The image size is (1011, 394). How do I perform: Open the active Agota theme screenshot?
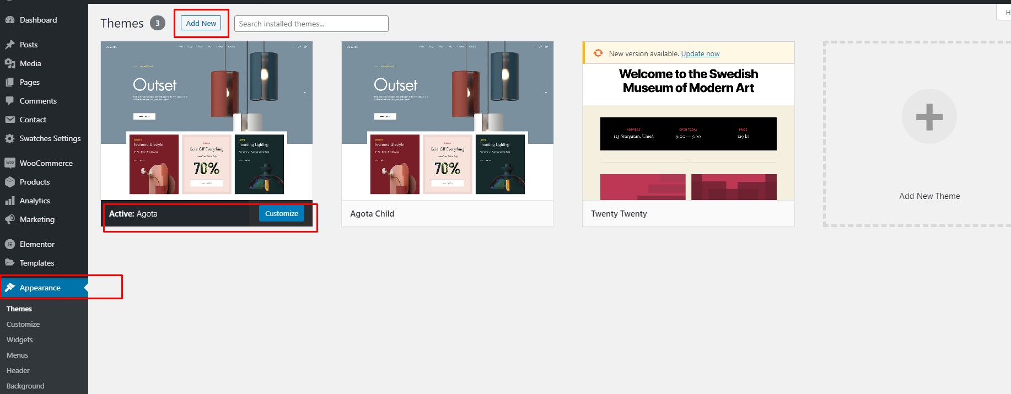(x=207, y=121)
